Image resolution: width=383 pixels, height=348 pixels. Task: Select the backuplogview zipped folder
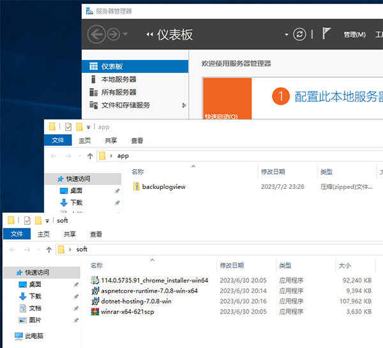[162, 186]
